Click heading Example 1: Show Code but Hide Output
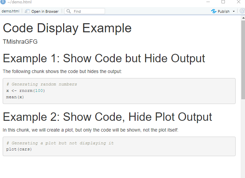The width and height of the screenshot is (245, 178). coord(104,59)
